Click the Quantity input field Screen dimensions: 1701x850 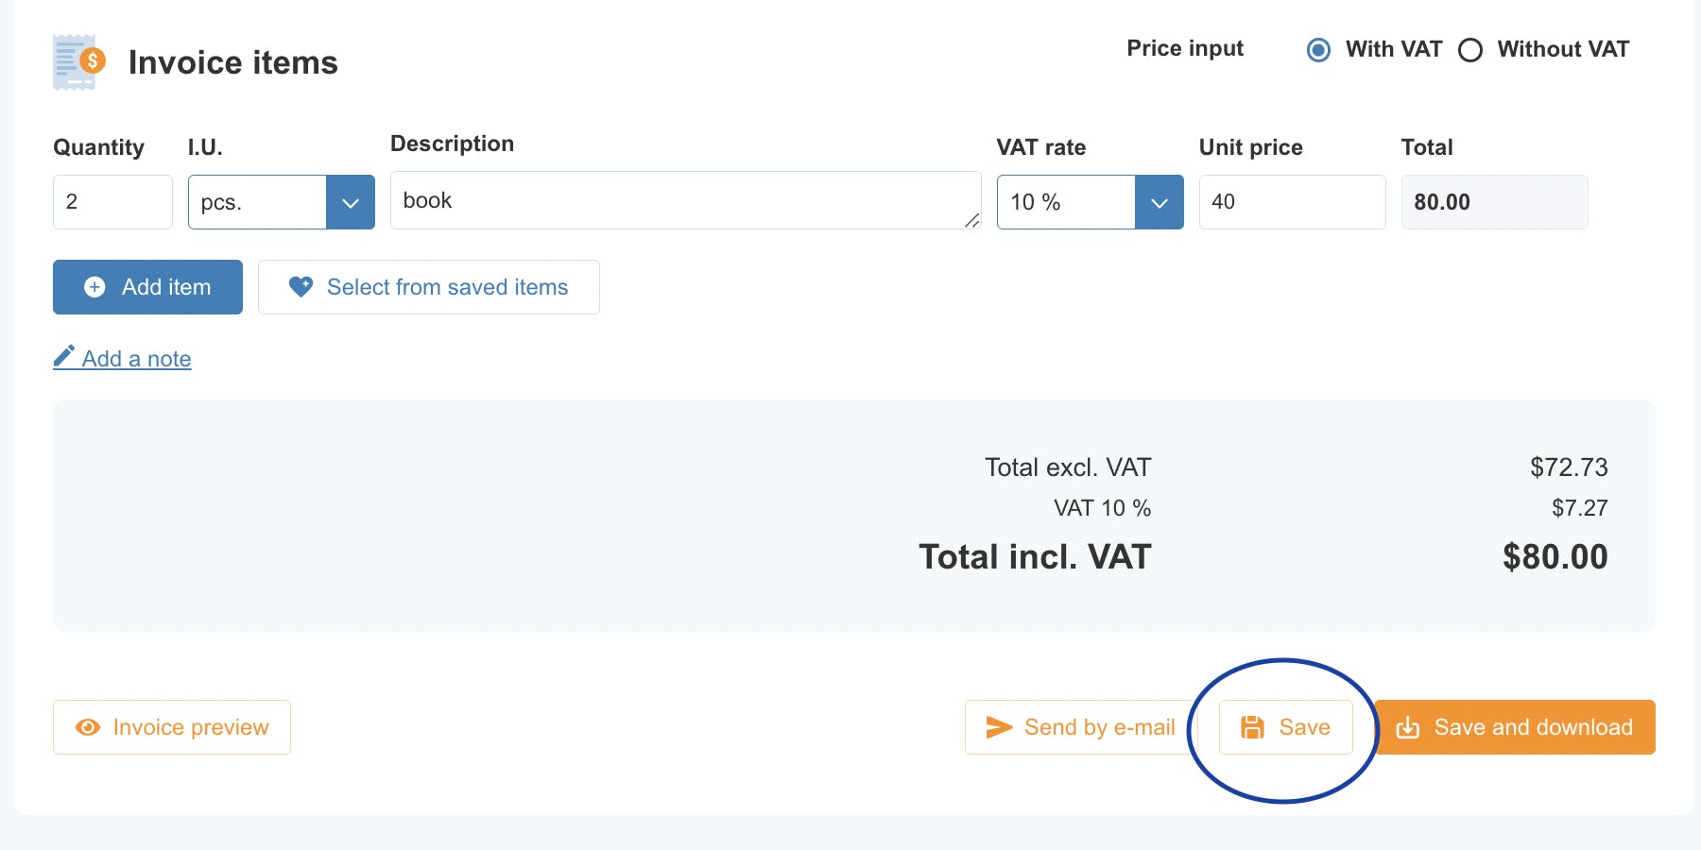(x=112, y=202)
